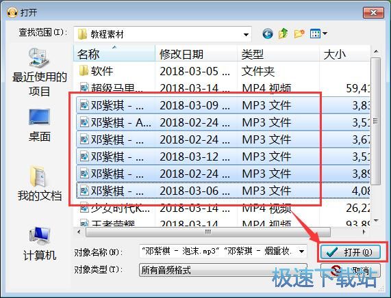Click the 打开 button
Image resolution: width=391 pixels, height=298 pixels.
point(351,252)
